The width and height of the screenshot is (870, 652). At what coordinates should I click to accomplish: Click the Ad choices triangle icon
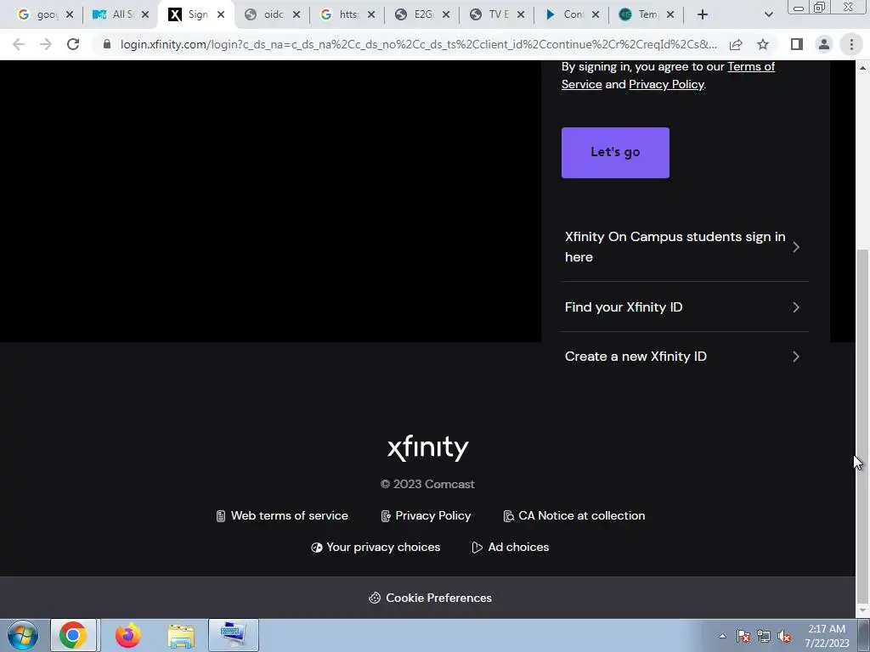tap(477, 548)
